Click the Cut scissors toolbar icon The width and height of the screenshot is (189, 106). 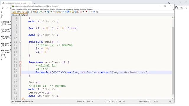point(31,12)
